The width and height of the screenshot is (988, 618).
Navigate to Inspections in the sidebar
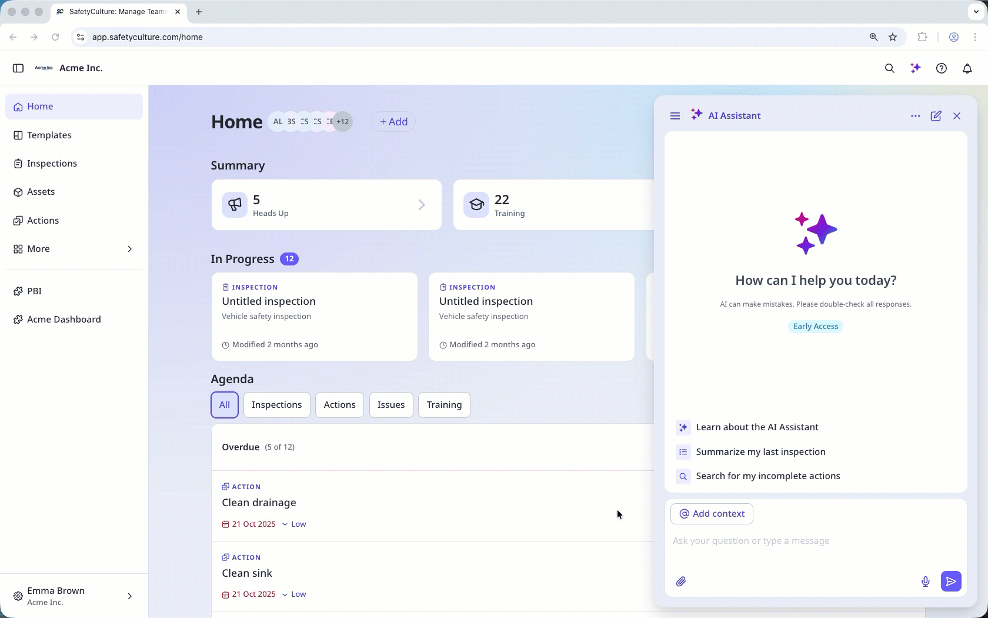[x=52, y=163]
